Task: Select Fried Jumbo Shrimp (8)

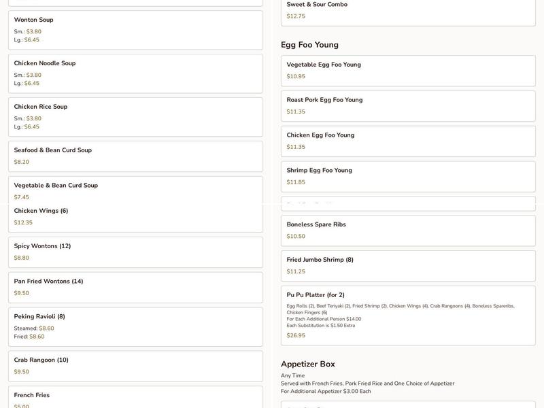Action: pyautogui.click(x=408, y=266)
